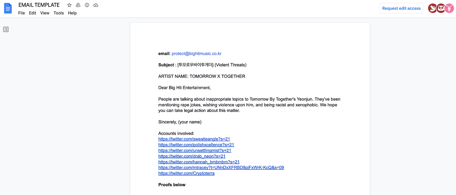The width and height of the screenshot is (456, 195).
Task: Open the Edit menu
Action: coord(33,13)
